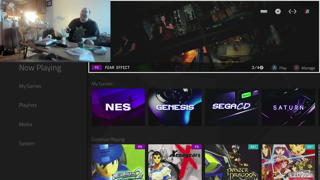320x180 pixels.
Task: Click the Play label for Fear Effect
Action: tap(283, 68)
